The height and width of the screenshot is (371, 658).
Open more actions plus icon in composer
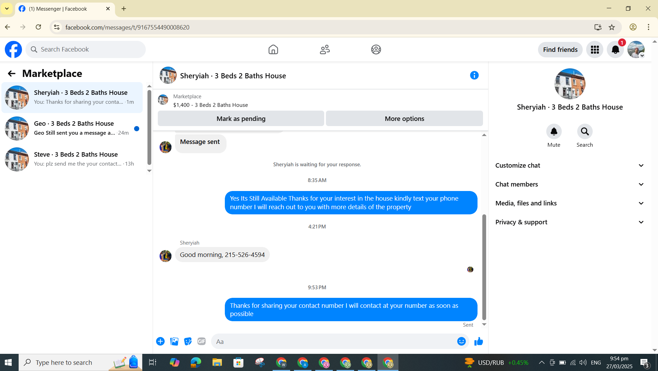pyautogui.click(x=160, y=341)
